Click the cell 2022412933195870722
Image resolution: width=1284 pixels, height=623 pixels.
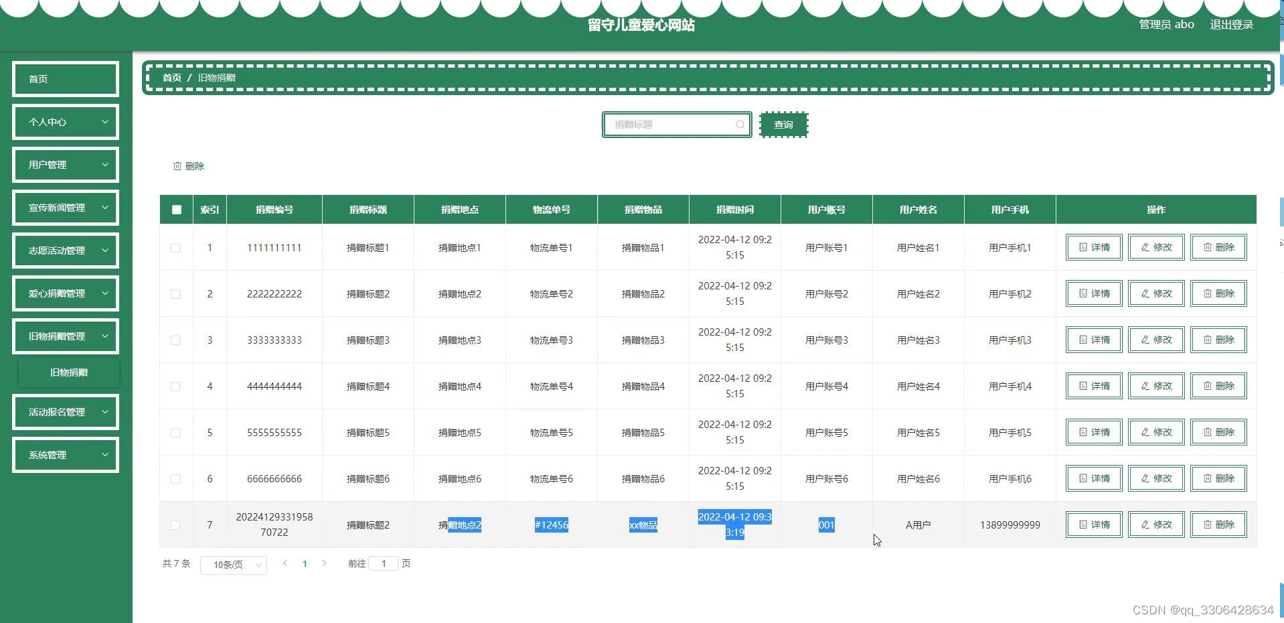click(x=274, y=525)
